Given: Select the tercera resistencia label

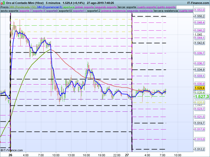Looking at the screenshot, I should (x=166, y=11).
